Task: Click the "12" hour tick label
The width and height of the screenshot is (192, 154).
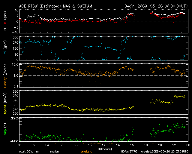Action: [x=104, y=145]
